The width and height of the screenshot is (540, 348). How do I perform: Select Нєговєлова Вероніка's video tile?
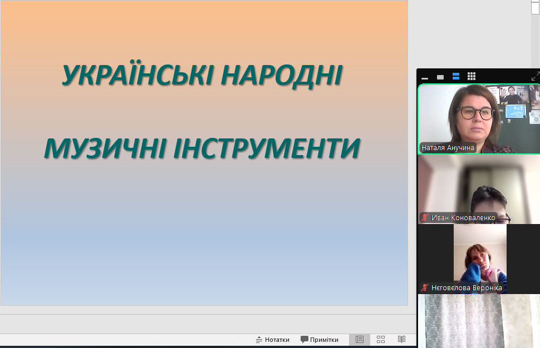tap(479, 259)
